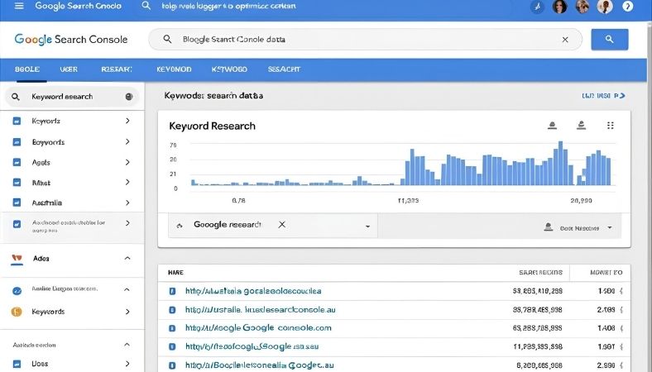Click the Keyword research sidebar search field
Screen dimensions: 652x372
[71, 97]
